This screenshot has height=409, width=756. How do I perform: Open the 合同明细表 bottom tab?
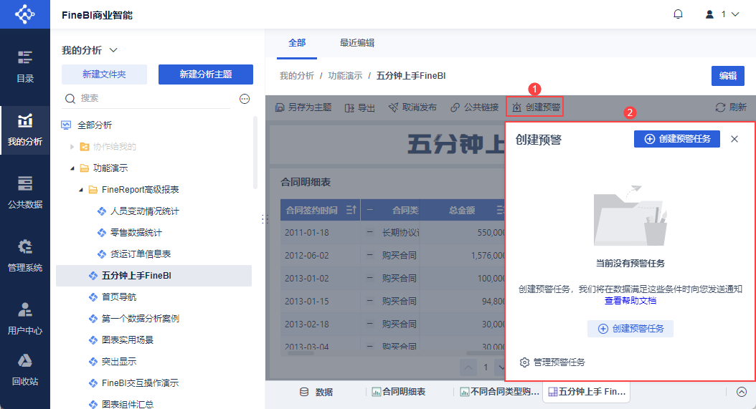click(398, 392)
